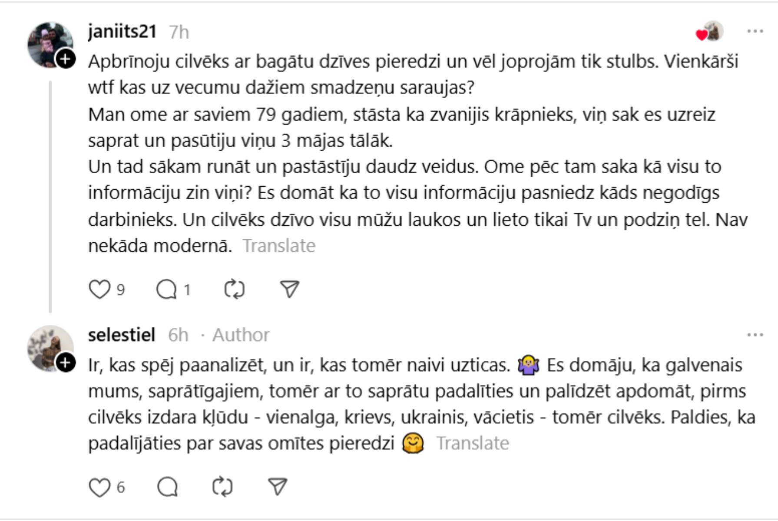This screenshot has width=778, height=521.
Task: View janiits21's profile picture
Action: (x=48, y=43)
